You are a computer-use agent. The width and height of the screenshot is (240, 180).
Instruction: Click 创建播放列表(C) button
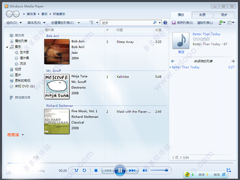[62, 23]
